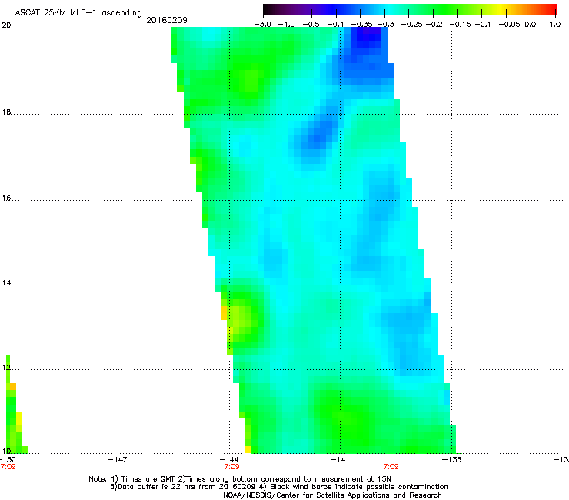Click the red '7:09' time between -141 and -138
This screenshot has height=500, width=569.
coord(391,467)
